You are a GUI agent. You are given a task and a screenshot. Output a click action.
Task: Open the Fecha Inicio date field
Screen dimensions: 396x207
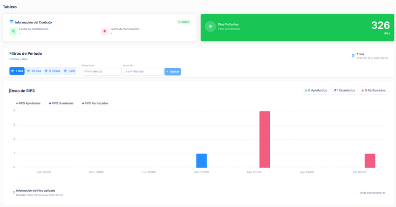[x=101, y=71]
